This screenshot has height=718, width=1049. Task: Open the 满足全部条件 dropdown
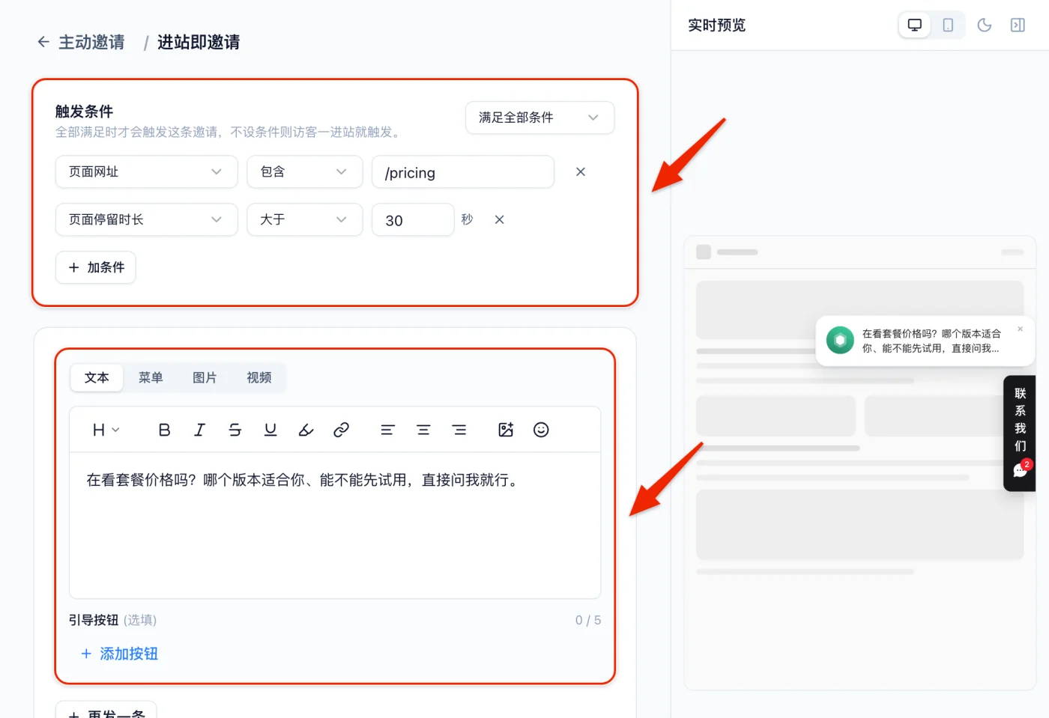(x=539, y=118)
